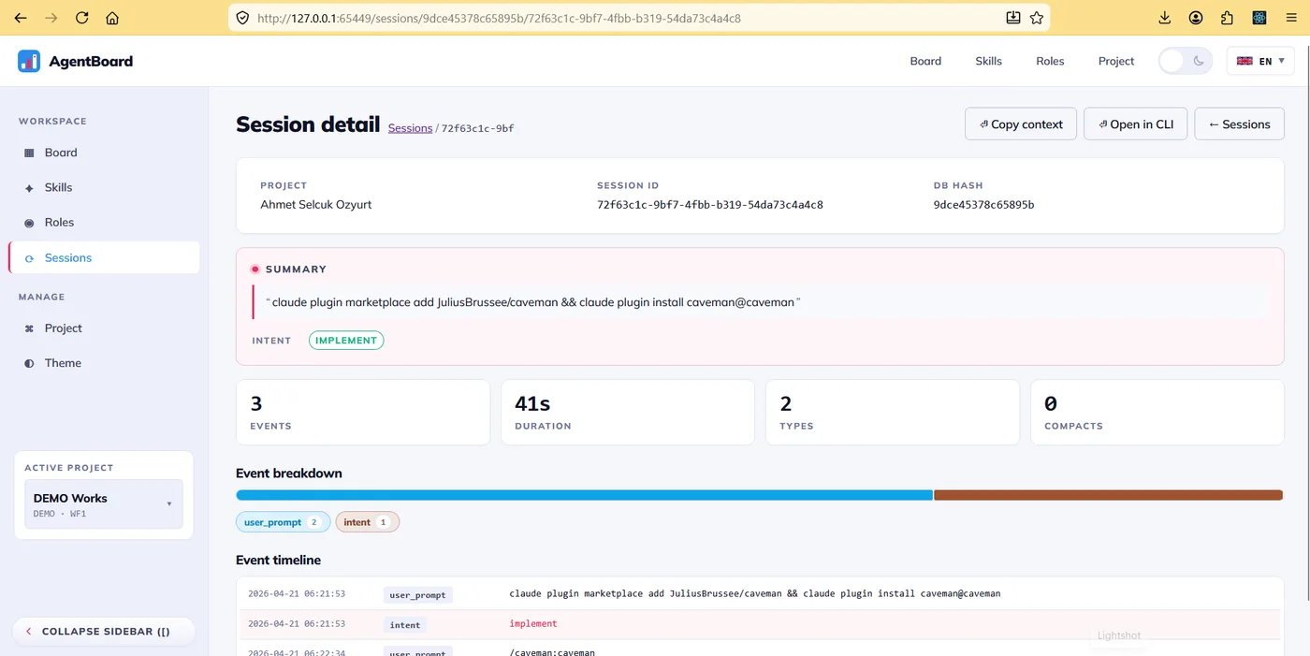
Task: Click the 41s Duration stat card
Action: coord(628,413)
